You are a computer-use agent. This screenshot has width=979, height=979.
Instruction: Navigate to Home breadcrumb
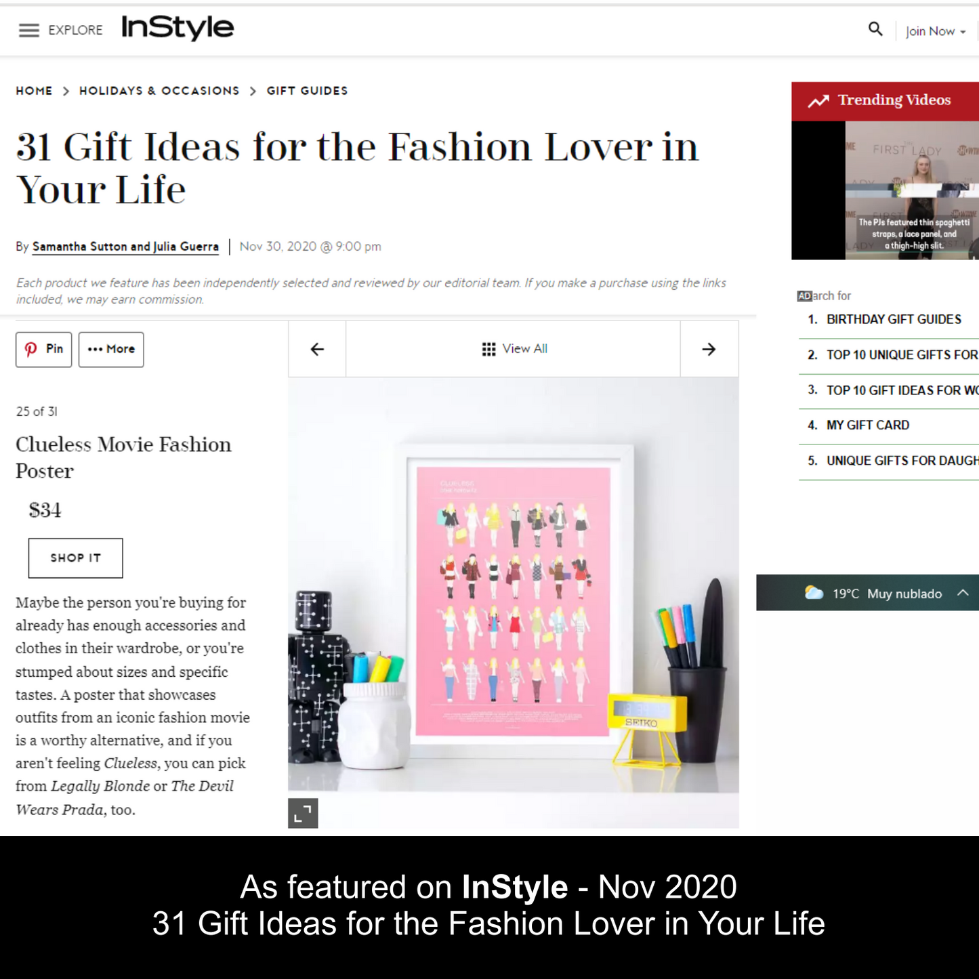(34, 91)
